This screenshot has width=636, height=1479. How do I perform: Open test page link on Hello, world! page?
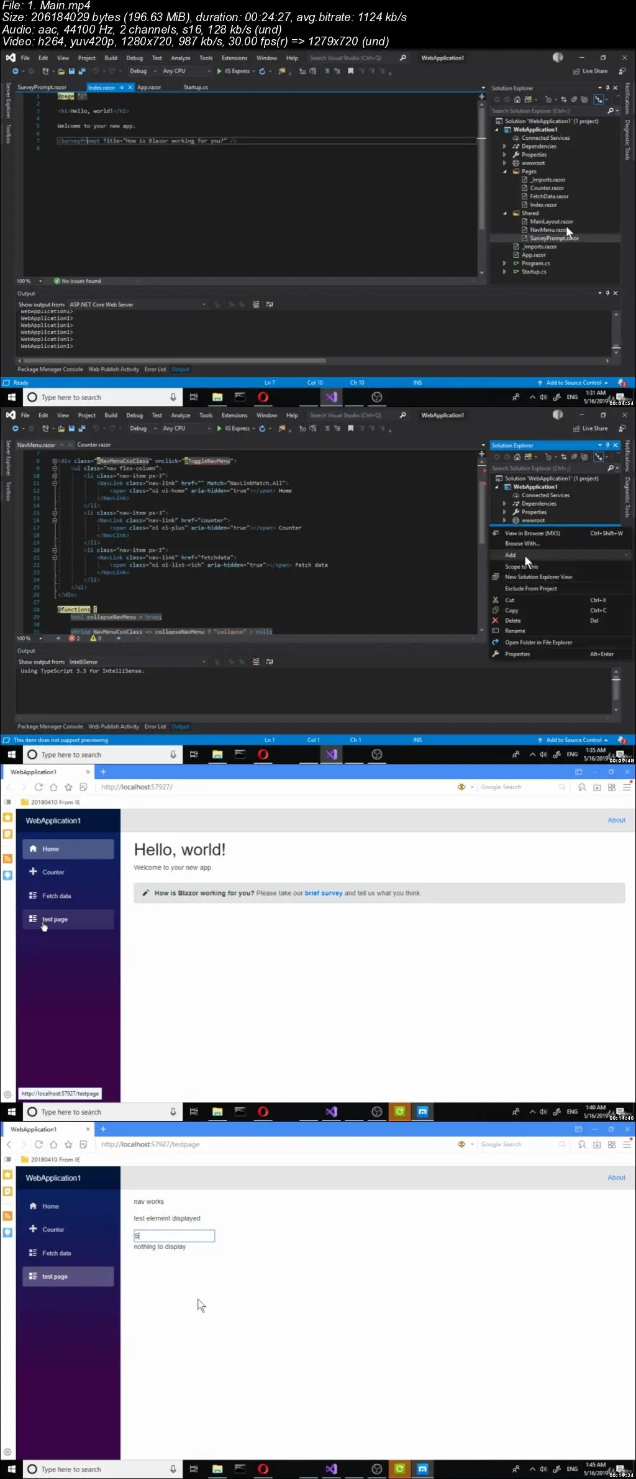tap(68, 919)
